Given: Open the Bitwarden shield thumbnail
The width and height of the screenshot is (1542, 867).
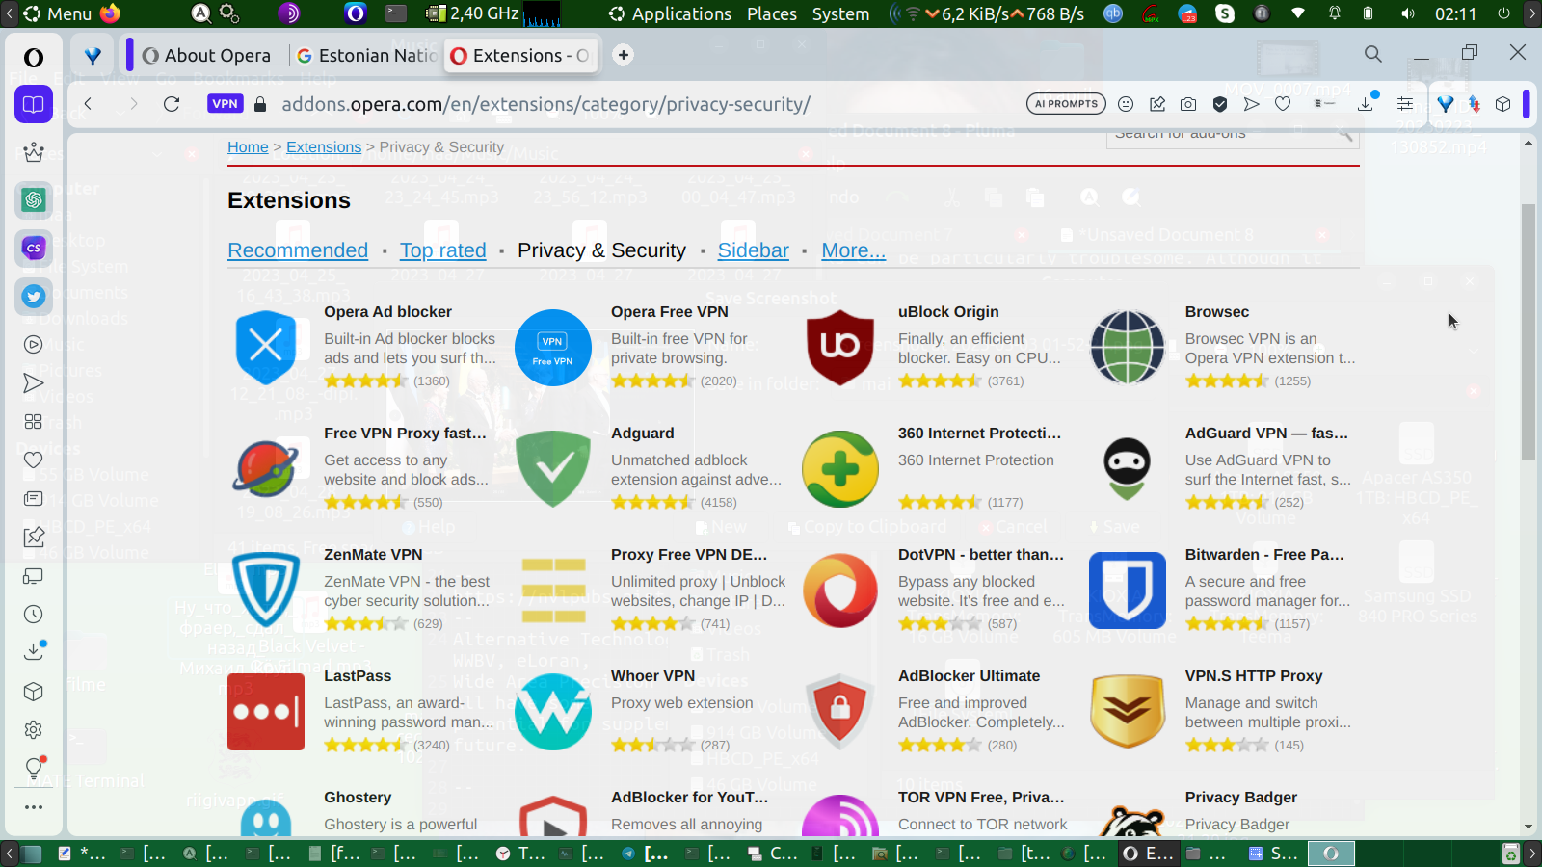Looking at the screenshot, I should (x=1128, y=591).
